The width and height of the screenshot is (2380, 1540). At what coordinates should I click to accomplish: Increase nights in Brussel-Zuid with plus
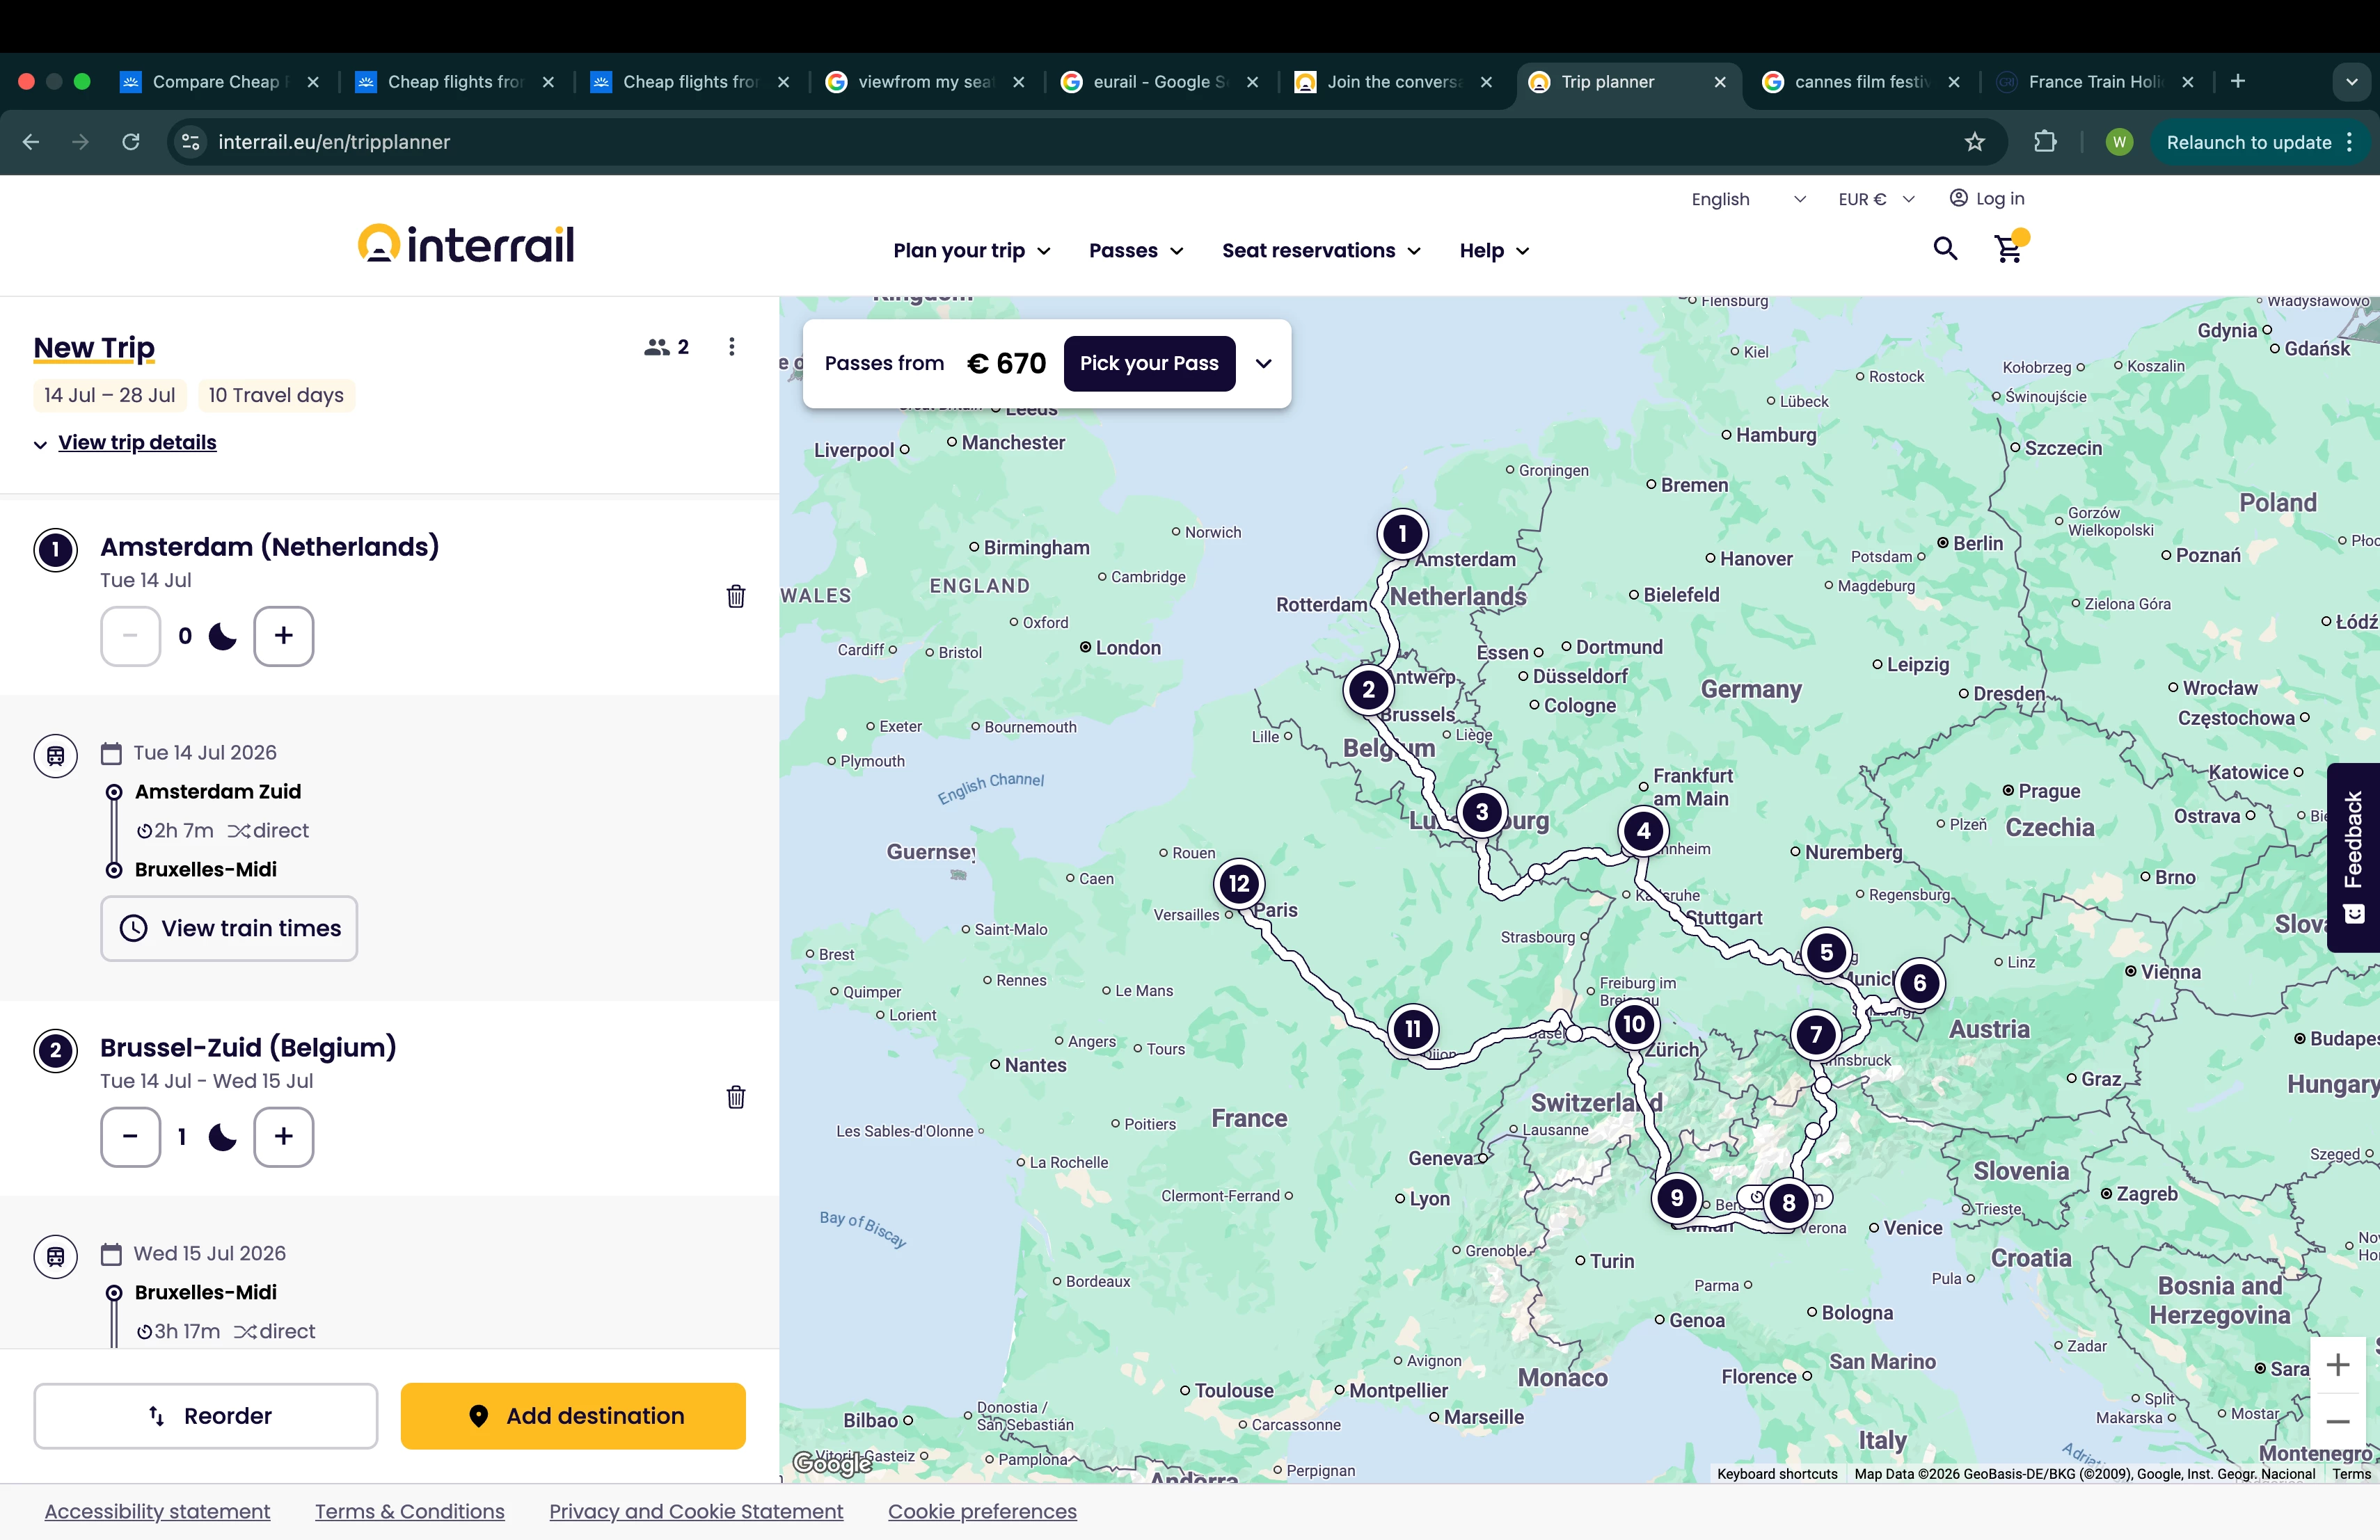283,1137
